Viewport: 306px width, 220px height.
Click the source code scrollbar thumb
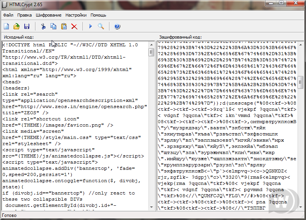(151, 52)
